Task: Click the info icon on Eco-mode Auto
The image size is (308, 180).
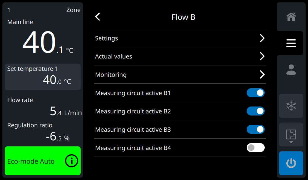Action: click(x=72, y=161)
